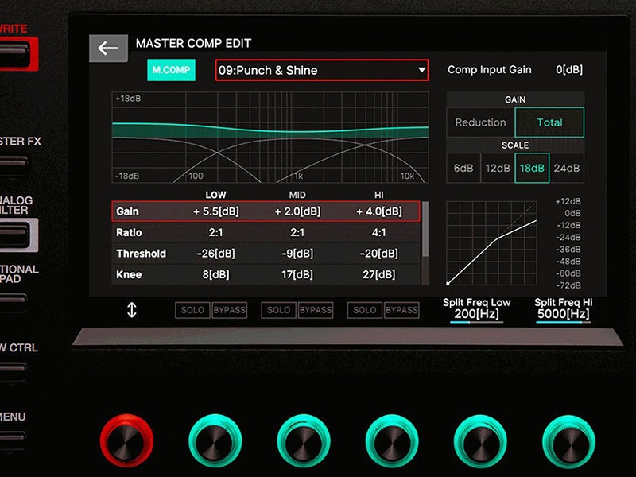Switch gain display to Reduction

tap(480, 122)
